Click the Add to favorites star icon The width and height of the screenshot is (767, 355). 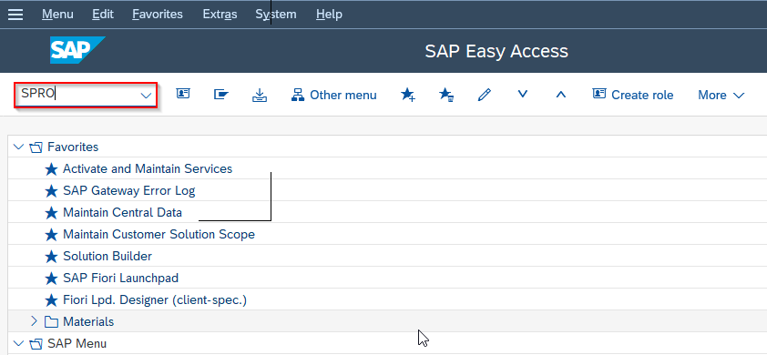408,95
